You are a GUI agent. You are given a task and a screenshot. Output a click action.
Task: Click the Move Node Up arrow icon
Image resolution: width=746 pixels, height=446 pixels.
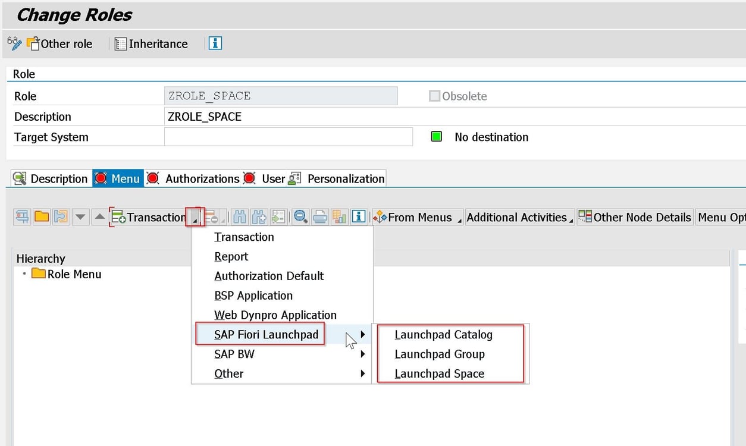click(99, 217)
